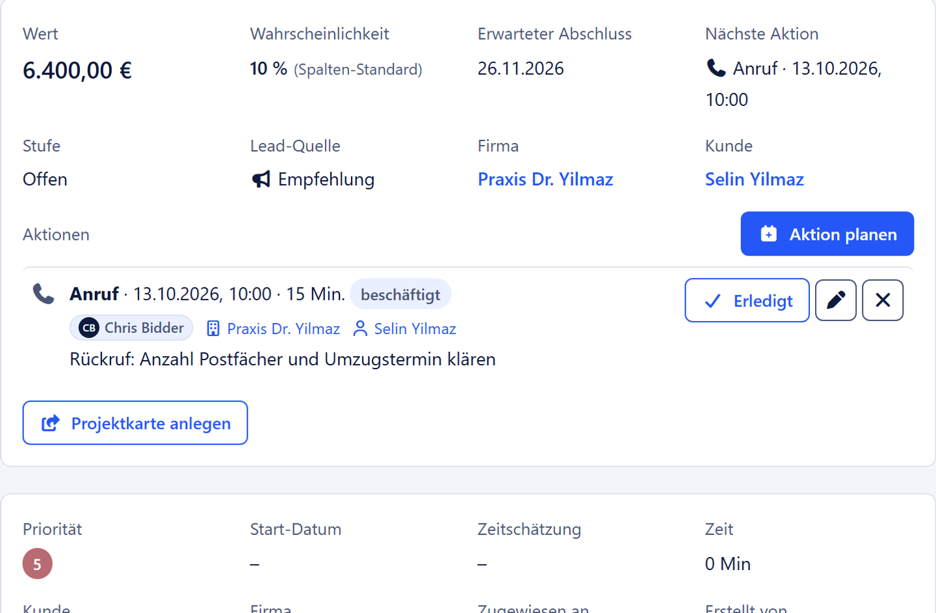Click the phone icon under Nächste Aktion
936x613 pixels.
click(716, 68)
